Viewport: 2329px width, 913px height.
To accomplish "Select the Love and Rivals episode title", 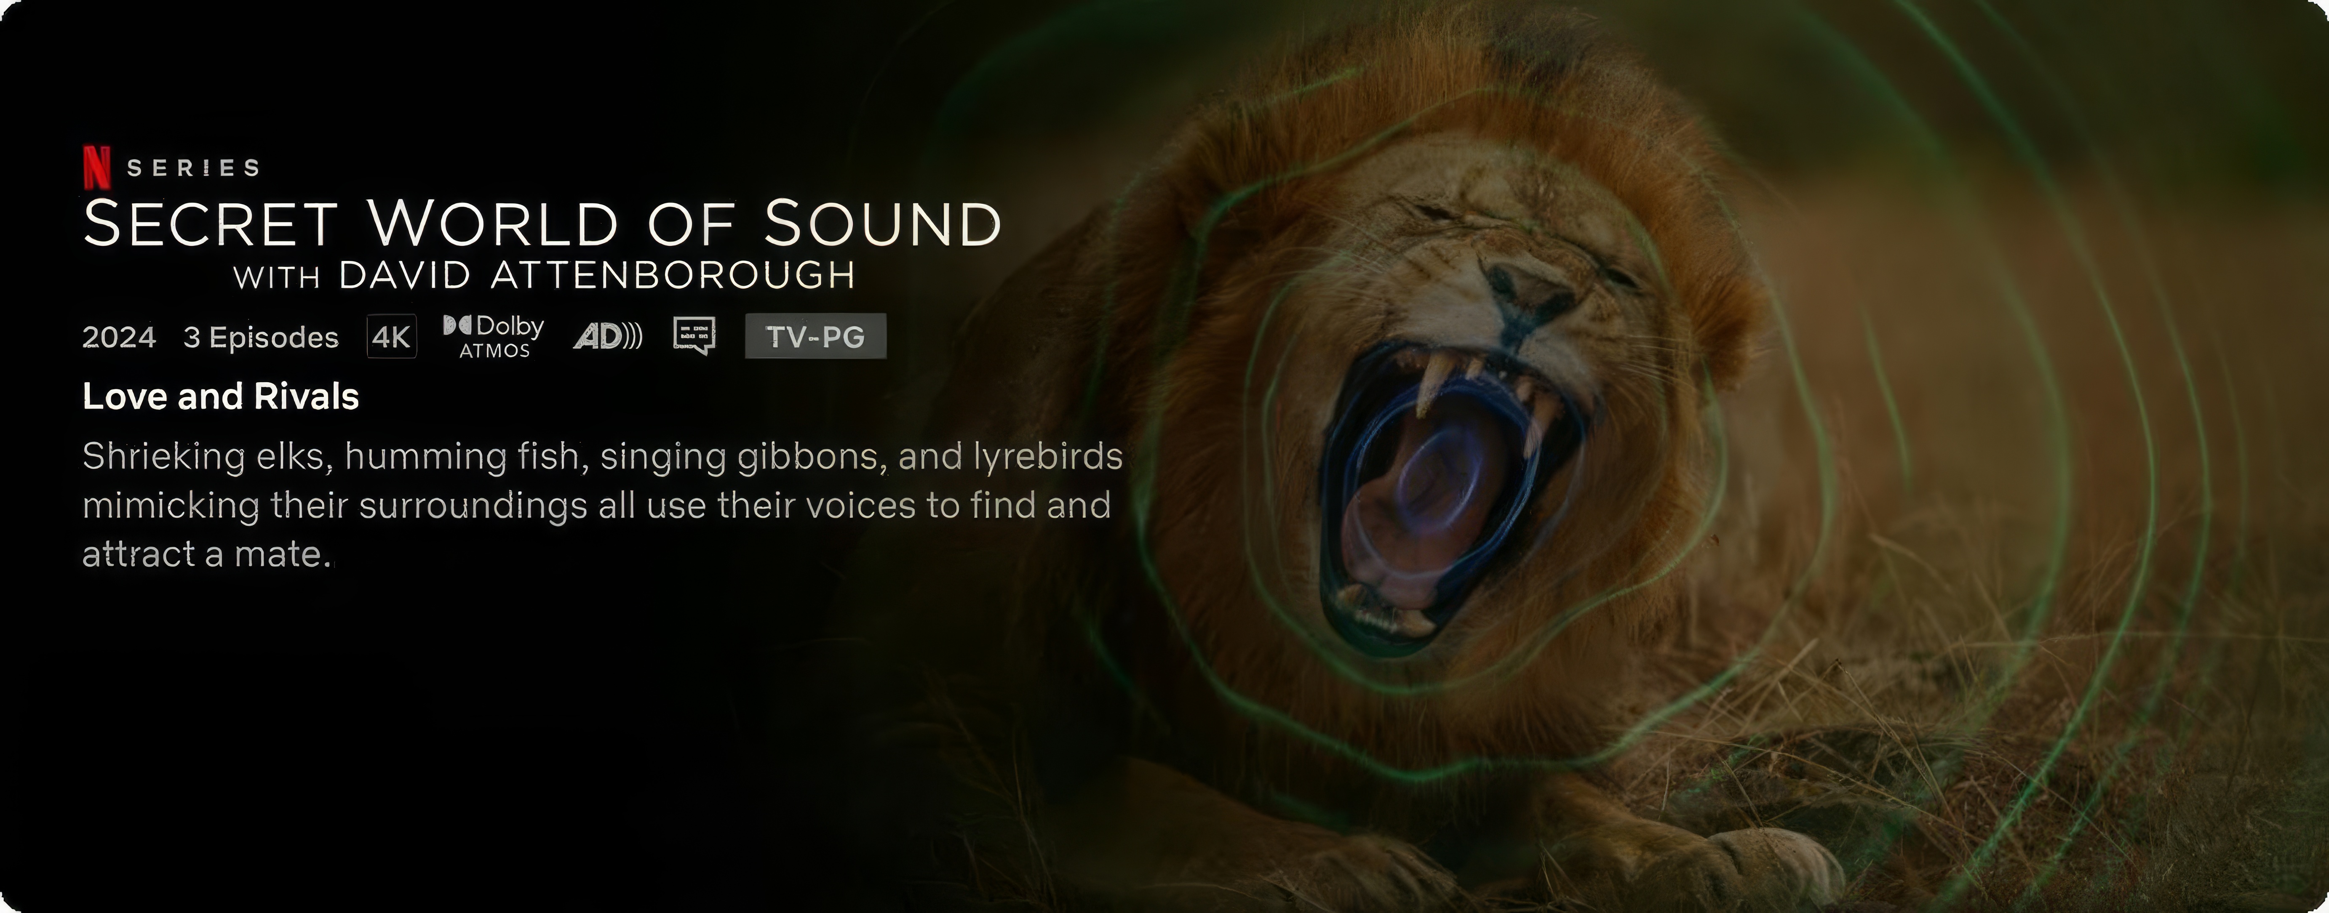I will [x=221, y=397].
